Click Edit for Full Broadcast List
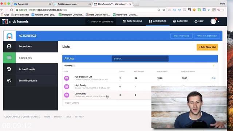This screenshot has height=131, width=233. pyautogui.click(x=214, y=78)
